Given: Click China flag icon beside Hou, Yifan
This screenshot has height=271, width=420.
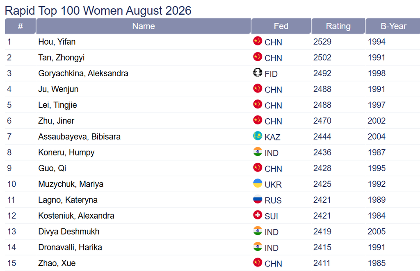Looking at the screenshot, I should 258,41.
